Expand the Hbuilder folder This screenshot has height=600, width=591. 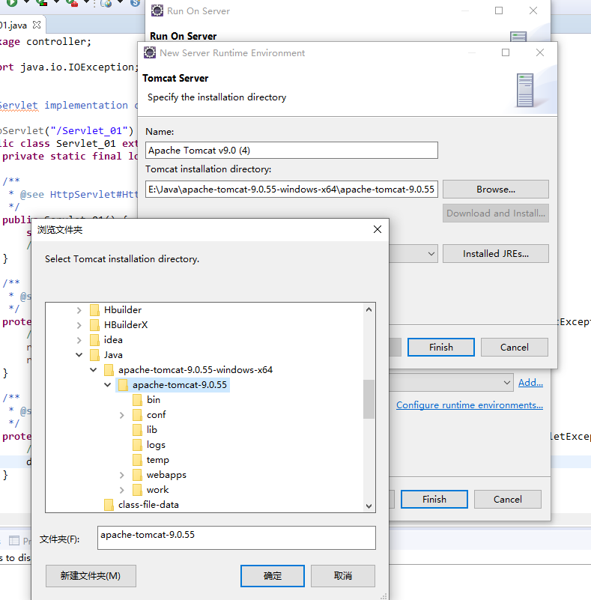(x=79, y=310)
